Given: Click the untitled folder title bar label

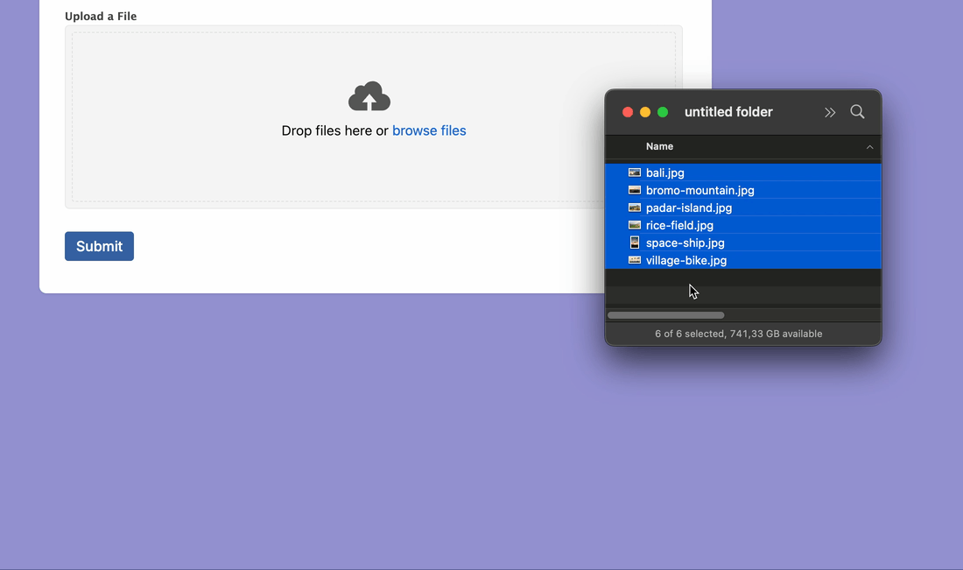Looking at the screenshot, I should click(x=728, y=112).
